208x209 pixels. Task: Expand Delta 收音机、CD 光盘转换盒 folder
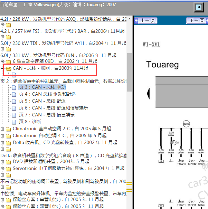click(2, 143)
